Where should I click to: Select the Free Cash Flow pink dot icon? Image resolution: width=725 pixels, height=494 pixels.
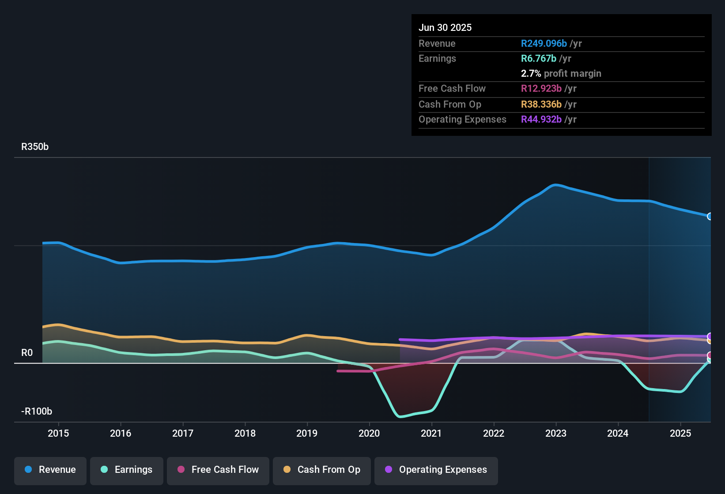tap(181, 470)
